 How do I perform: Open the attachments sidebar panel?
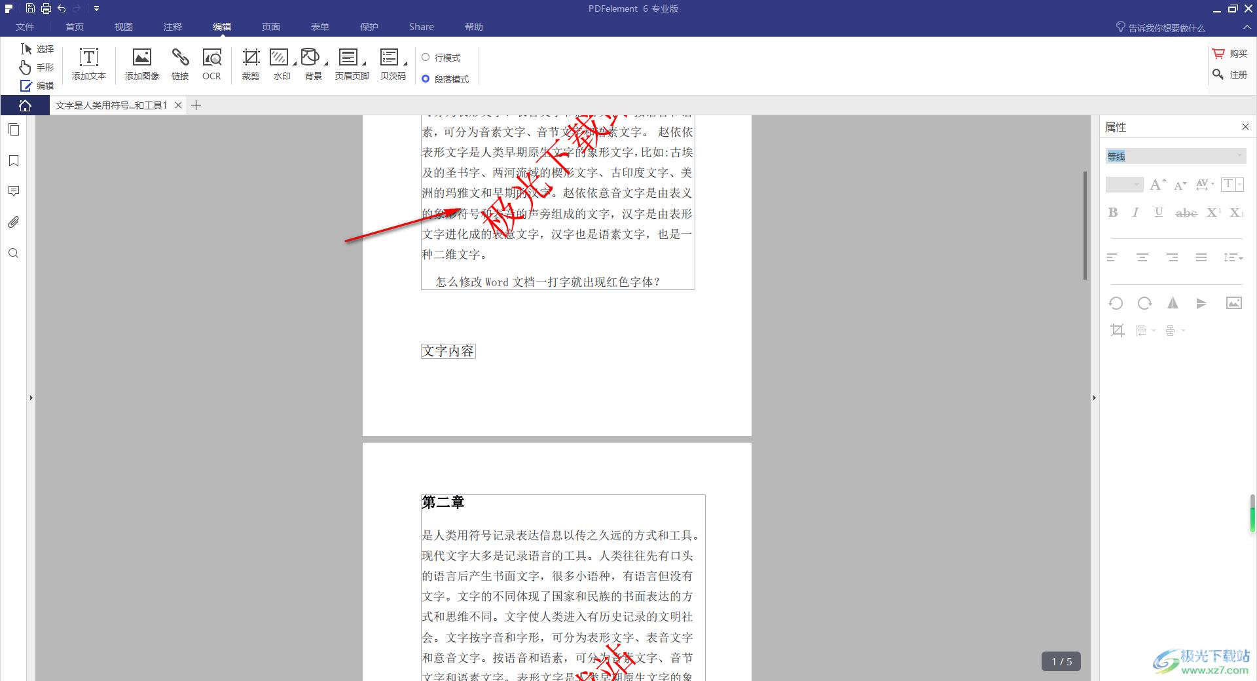pos(14,223)
